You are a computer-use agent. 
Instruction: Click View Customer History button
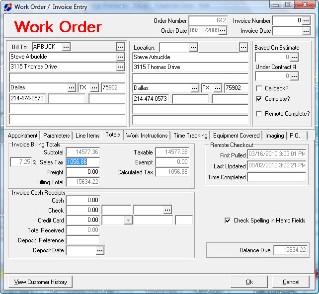(x=40, y=282)
